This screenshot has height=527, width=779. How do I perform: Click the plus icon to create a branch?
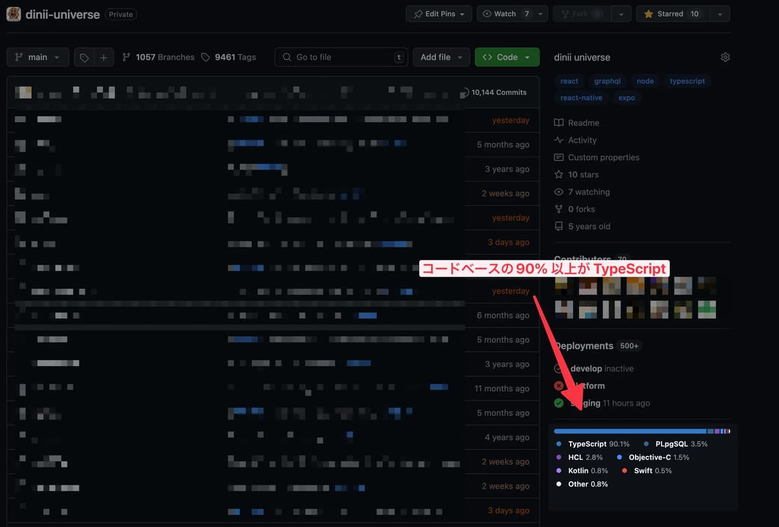point(104,57)
